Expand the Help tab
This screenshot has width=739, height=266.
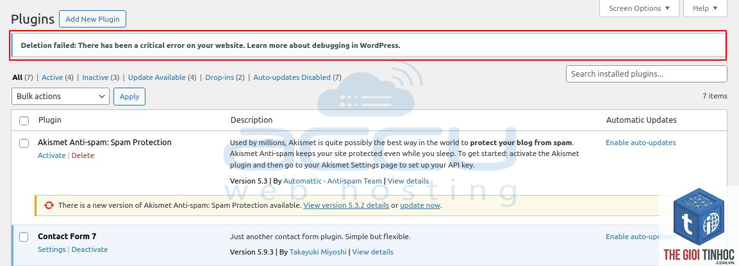coord(705,8)
